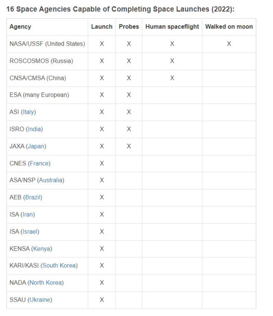Open the Ukraine link

(40, 300)
